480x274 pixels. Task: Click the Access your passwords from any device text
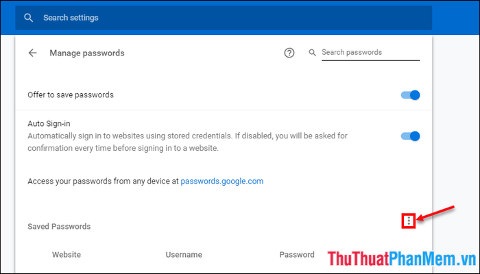[103, 181]
